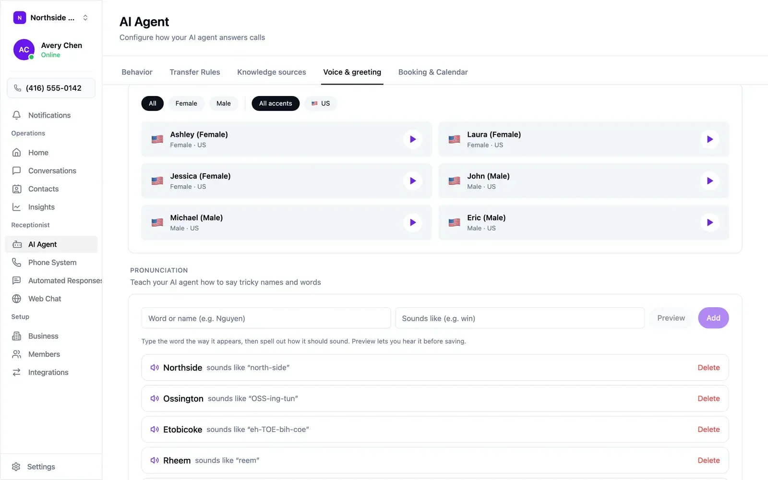The width and height of the screenshot is (768, 480).
Task: Play Laura (Female) voice preview
Action: point(709,139)
